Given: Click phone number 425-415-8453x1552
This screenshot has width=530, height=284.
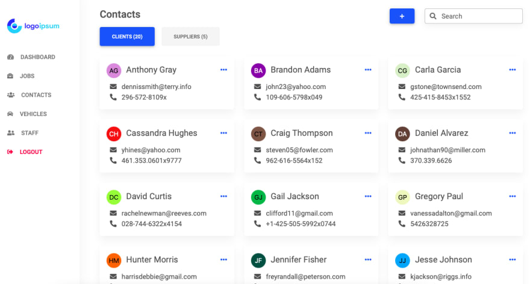Looking at the screenshot, I should (440, 97).
